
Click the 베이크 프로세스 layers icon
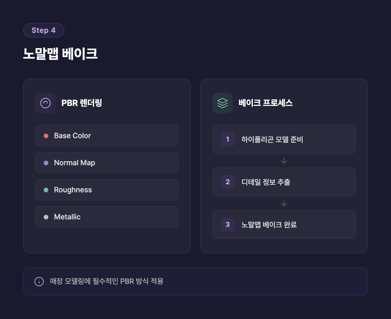click(223, 103)
